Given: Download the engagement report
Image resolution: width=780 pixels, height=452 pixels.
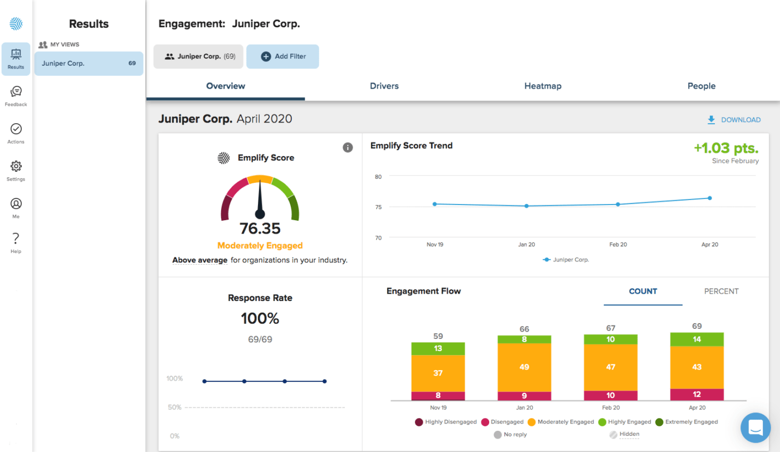Looking at the screenshot, I should (x=733, y=120).
